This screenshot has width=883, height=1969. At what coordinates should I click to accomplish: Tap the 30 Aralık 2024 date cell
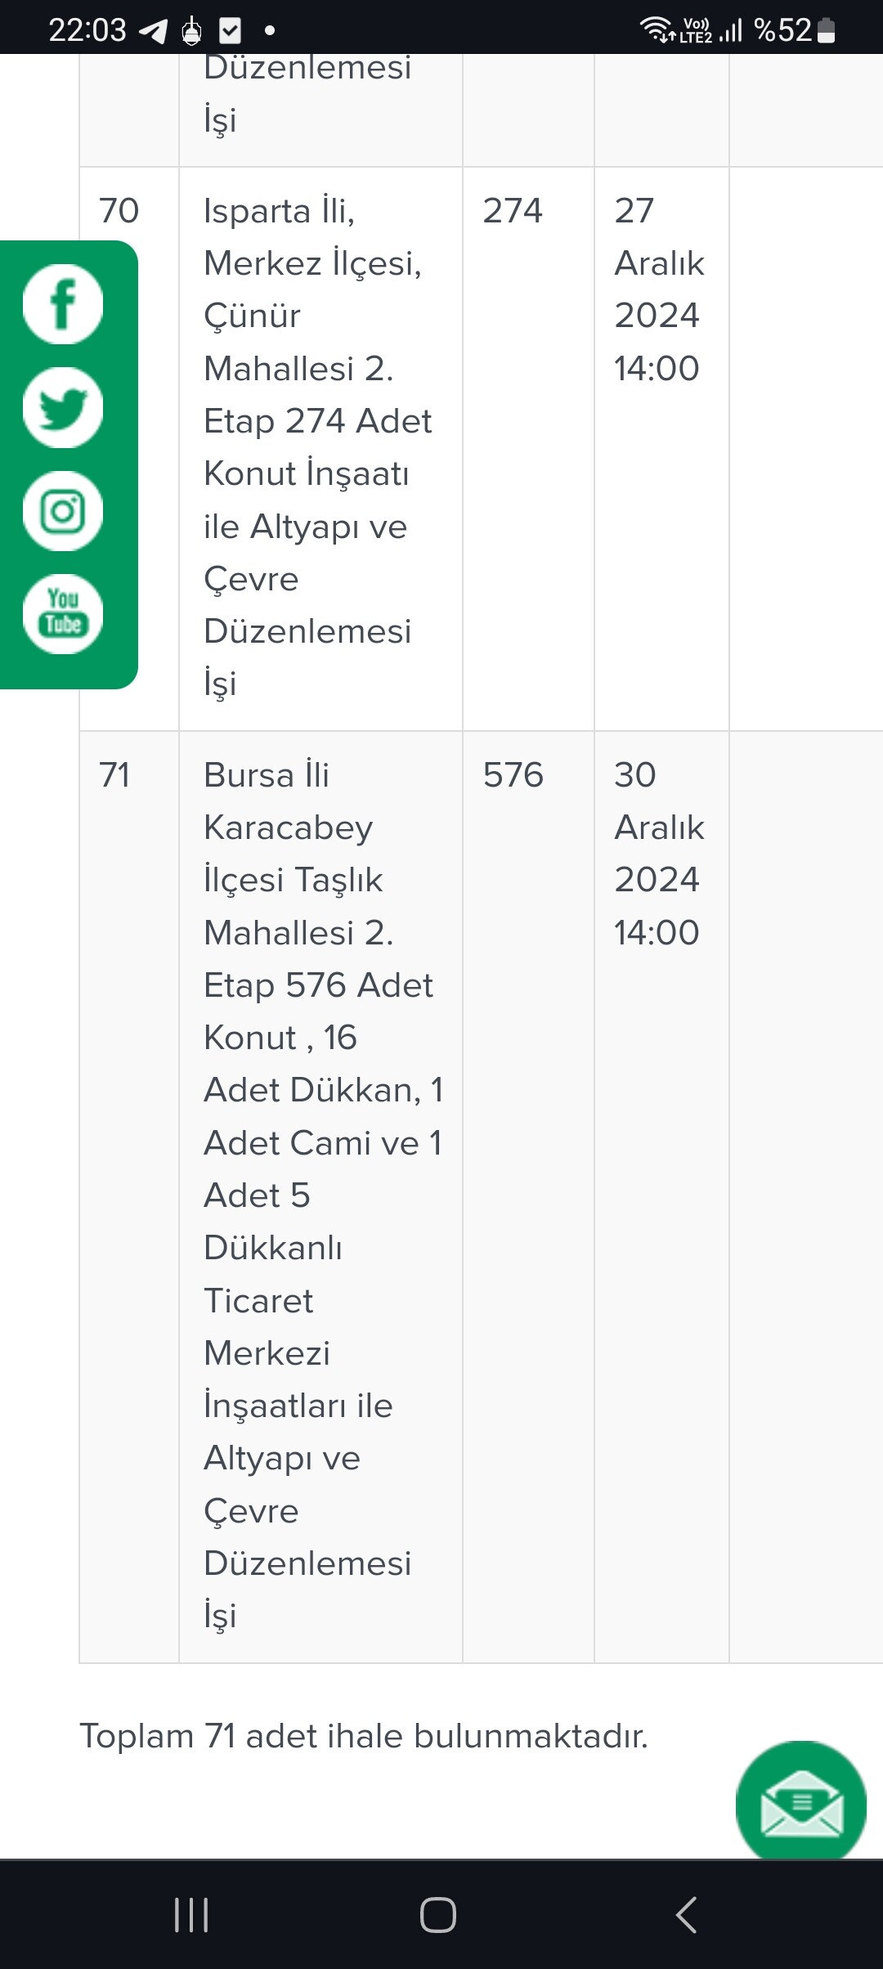click(x=661, y=1197)
